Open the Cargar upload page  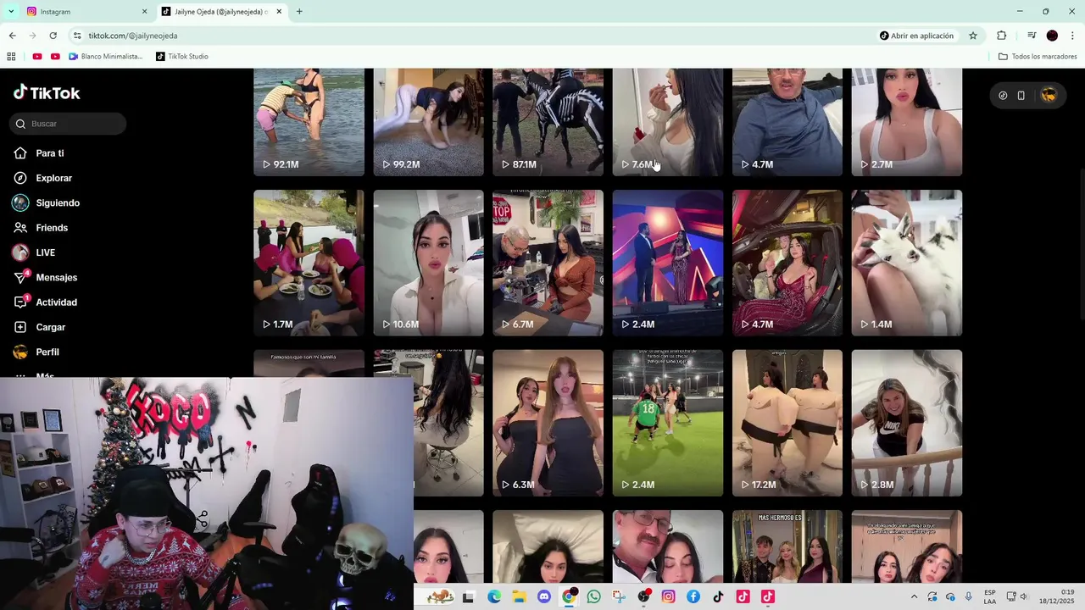pyautogui.click(x=50, y=327)
